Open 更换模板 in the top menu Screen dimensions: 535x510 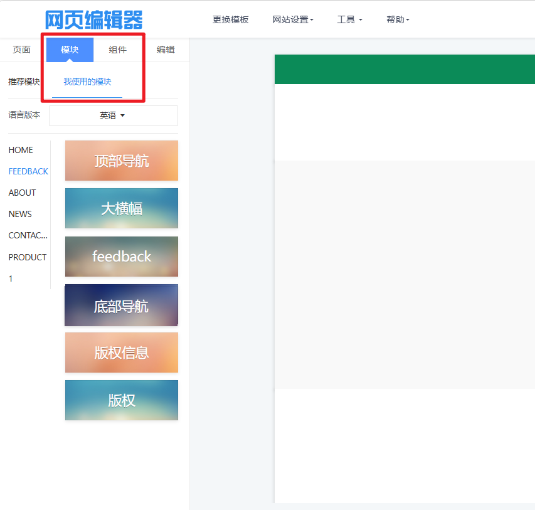coord(230,19)
